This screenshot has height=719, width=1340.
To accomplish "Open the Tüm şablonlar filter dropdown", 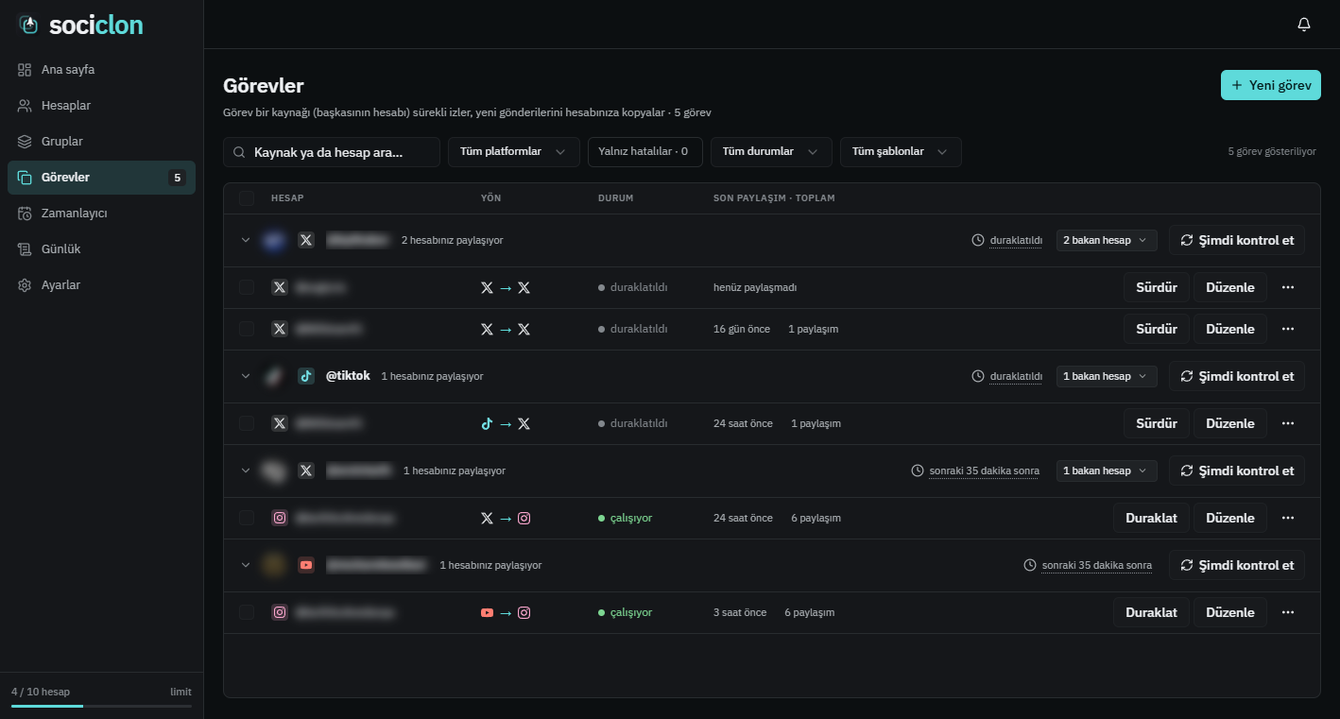I will [901, 152].
